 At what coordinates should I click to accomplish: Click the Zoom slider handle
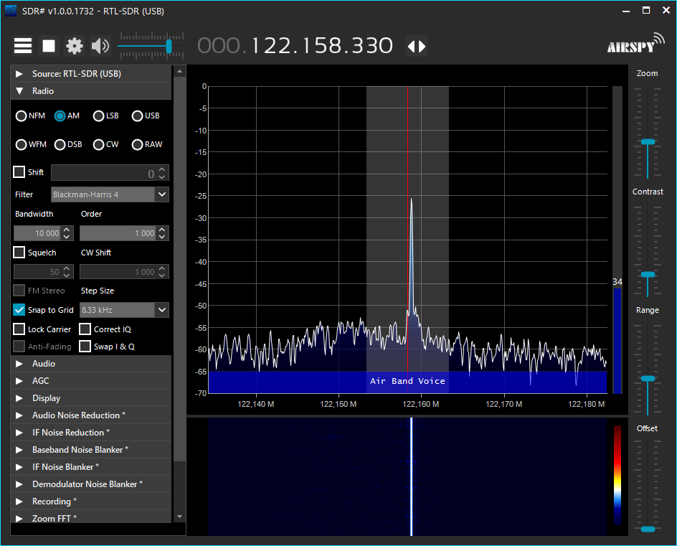click(648, 141)
